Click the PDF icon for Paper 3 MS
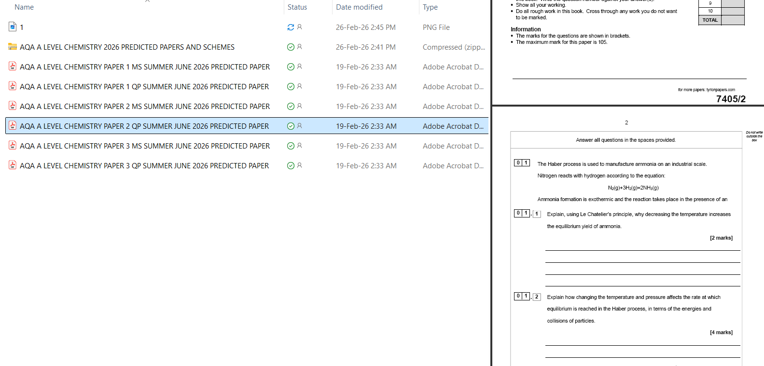This screenshot has height=366, width=764. [x=13, y=146]
